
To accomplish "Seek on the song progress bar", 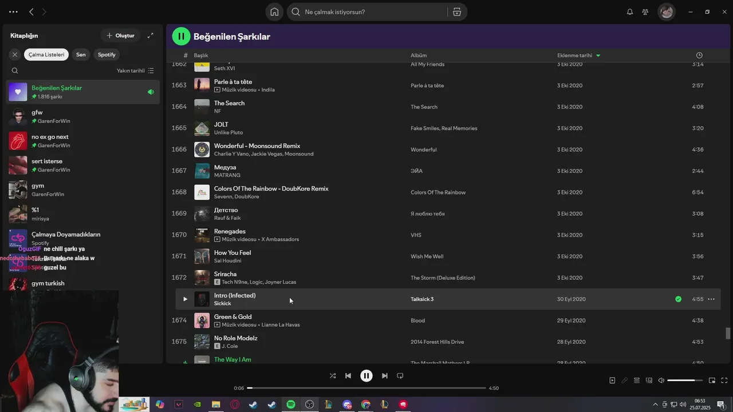I will 366,388.
